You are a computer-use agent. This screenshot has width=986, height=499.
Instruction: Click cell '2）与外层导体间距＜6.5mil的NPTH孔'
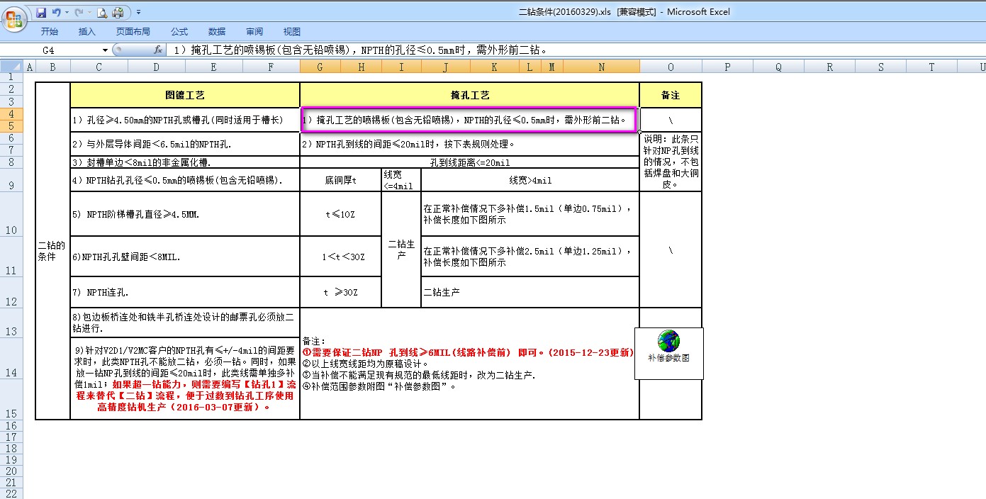point(185,144)
